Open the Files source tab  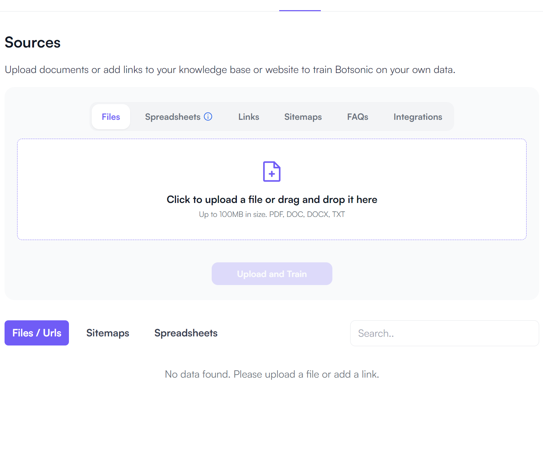(x=111, y=117)
